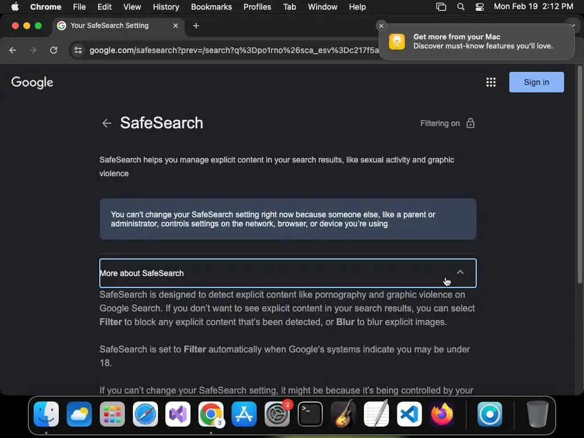Click the address bar URL

pyautogui.click(x=234, y=50)
